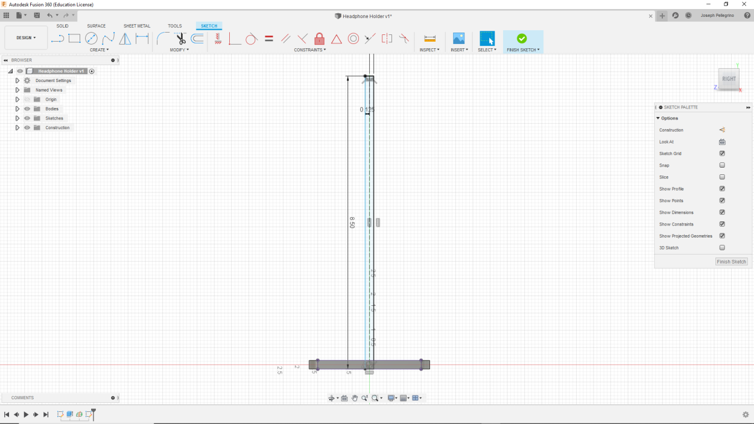Image resolution: width=754 pixels, height=424 pixels.
Task: Toggle the Origin folder visibility eye
Action: [x=27, y=100]
